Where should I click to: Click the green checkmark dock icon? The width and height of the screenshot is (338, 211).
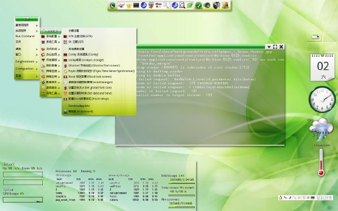[198, 6]
